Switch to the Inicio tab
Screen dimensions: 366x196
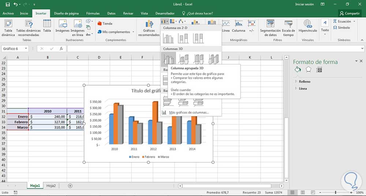point(24,13)
